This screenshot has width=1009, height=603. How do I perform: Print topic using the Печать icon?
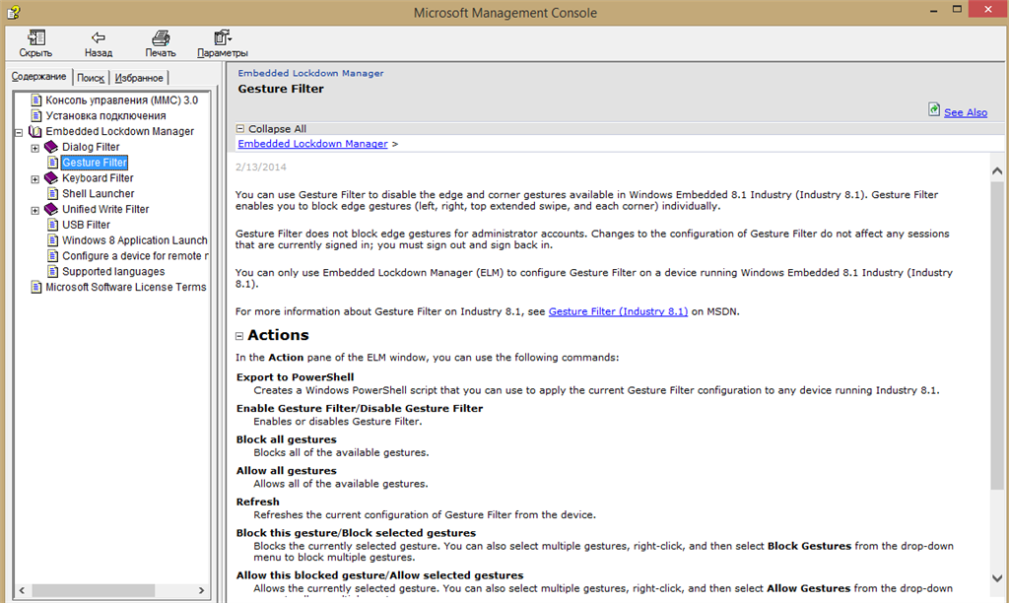click(161, 37)
